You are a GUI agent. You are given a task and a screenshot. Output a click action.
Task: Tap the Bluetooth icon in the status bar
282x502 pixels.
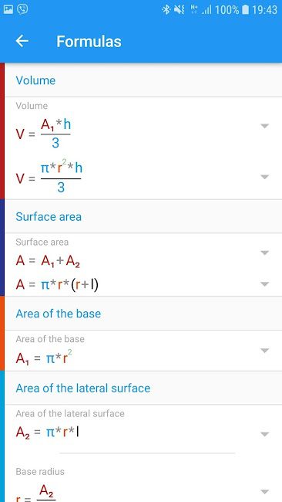point(166,9)
